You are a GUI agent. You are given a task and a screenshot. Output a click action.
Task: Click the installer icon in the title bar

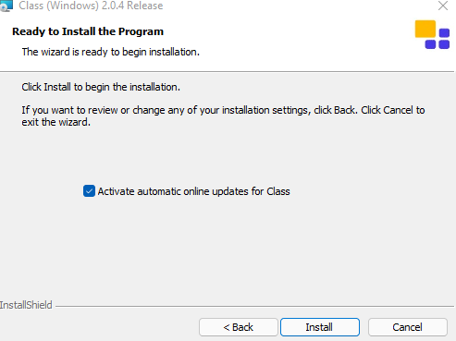6,6
